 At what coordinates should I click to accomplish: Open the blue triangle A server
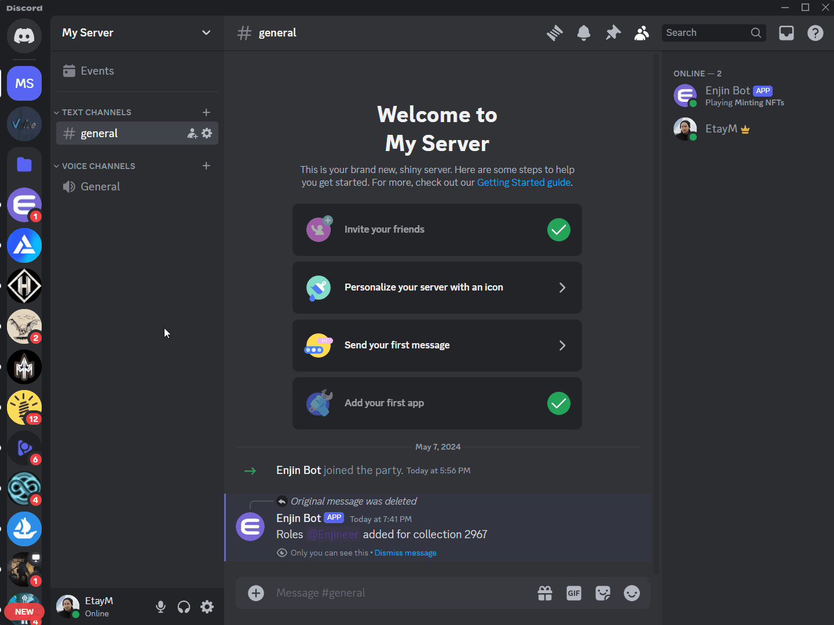(24, 245)
